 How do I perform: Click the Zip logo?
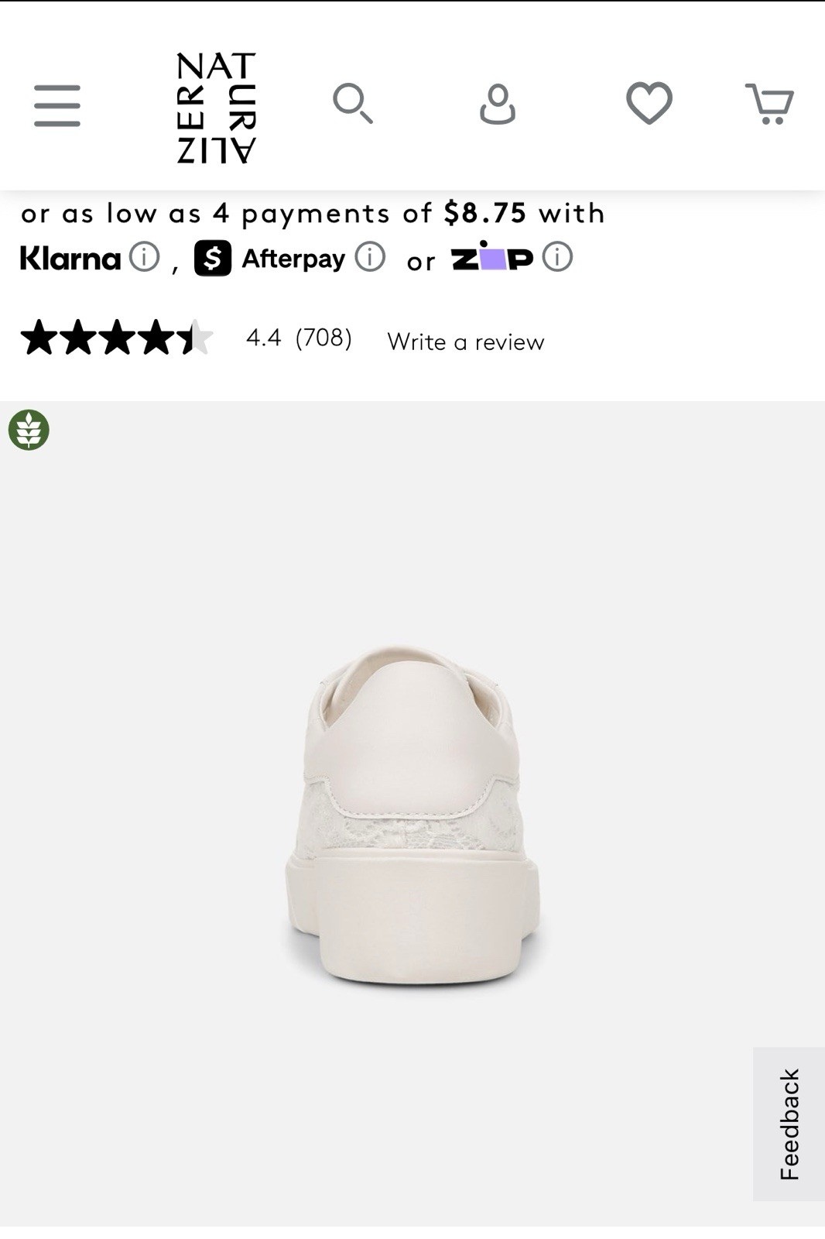tap(491, 257)
